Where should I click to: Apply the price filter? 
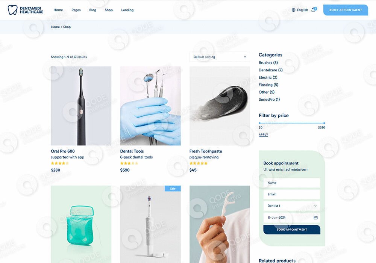(x=263, y=135)
